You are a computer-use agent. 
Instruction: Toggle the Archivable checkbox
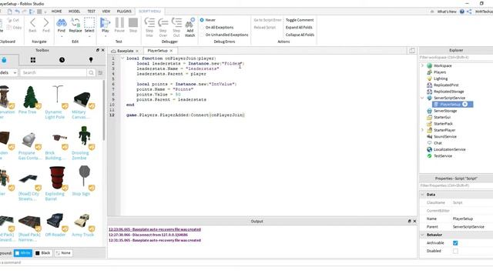[x=455, y=243]
